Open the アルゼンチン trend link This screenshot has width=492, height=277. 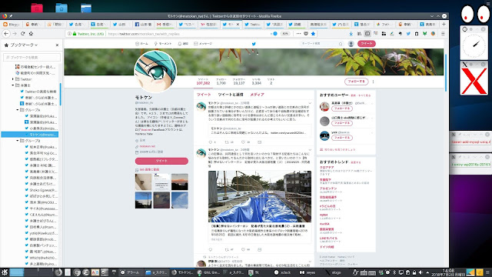328,189
